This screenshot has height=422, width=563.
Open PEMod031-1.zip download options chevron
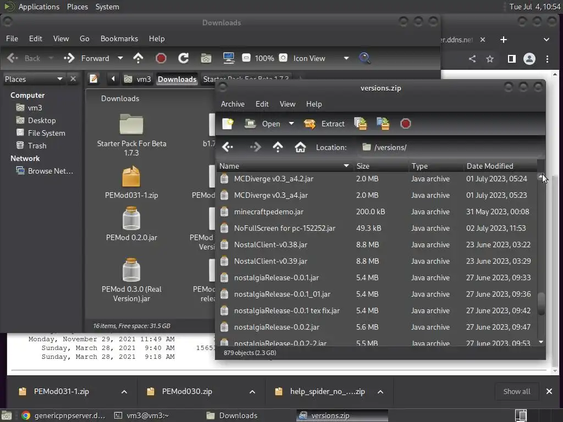click(x=124, y=392)
